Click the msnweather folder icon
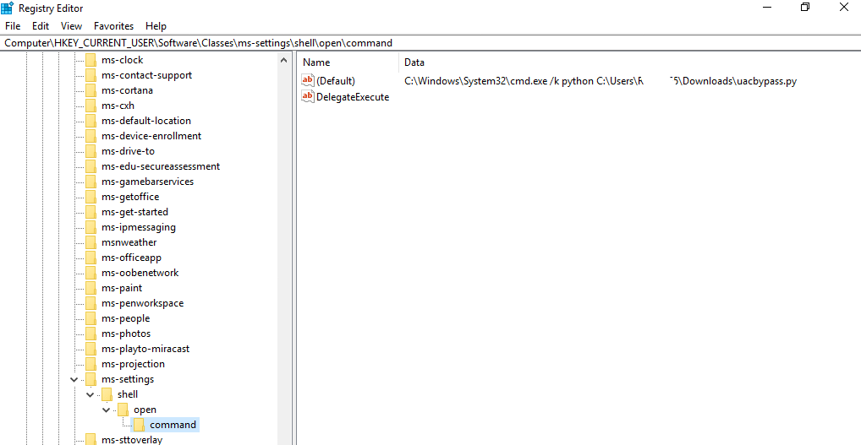 (x=90, y=243)
